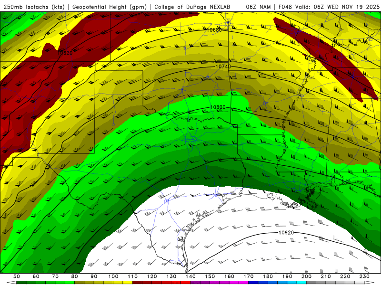Screen dimensions: 381x285
Task: Select the 10740 height contour label
Action: (223, 66)
